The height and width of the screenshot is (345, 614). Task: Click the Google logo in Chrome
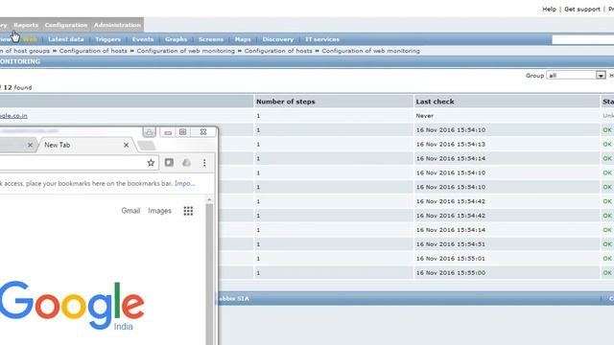pos(72,306)
